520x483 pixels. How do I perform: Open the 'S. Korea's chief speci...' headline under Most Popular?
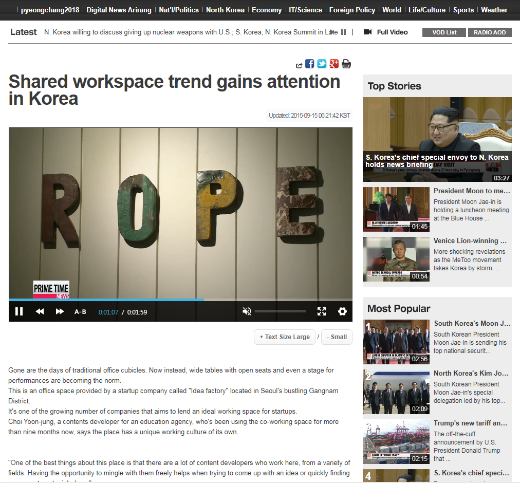(471, 473)
